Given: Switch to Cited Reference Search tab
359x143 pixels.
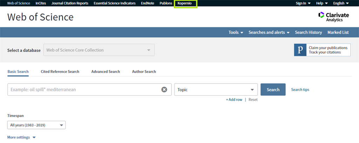Looking at the screenshot, I should 60,71.
